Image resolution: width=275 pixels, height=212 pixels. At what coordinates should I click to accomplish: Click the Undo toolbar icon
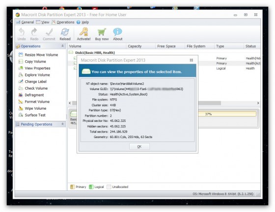22,32
